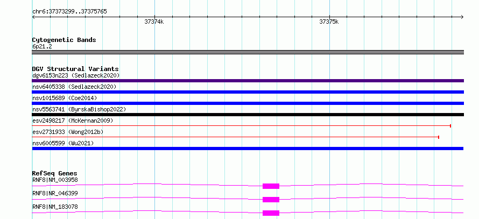This screenshot has height=219, width=479.
Task: Open the esv2731933 (Wong2012b) label
Action: [x=68, y=132]
